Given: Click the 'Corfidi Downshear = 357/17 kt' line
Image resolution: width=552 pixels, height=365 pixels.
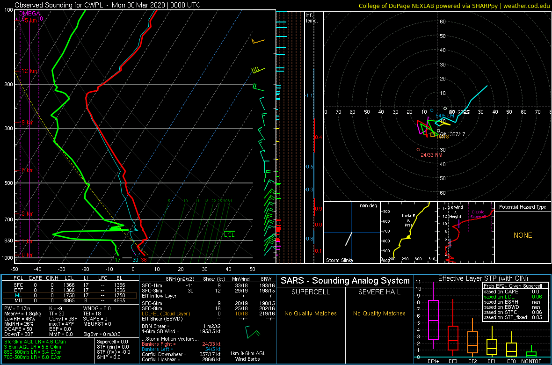Looking at the screenshot, I should [181, 354].
